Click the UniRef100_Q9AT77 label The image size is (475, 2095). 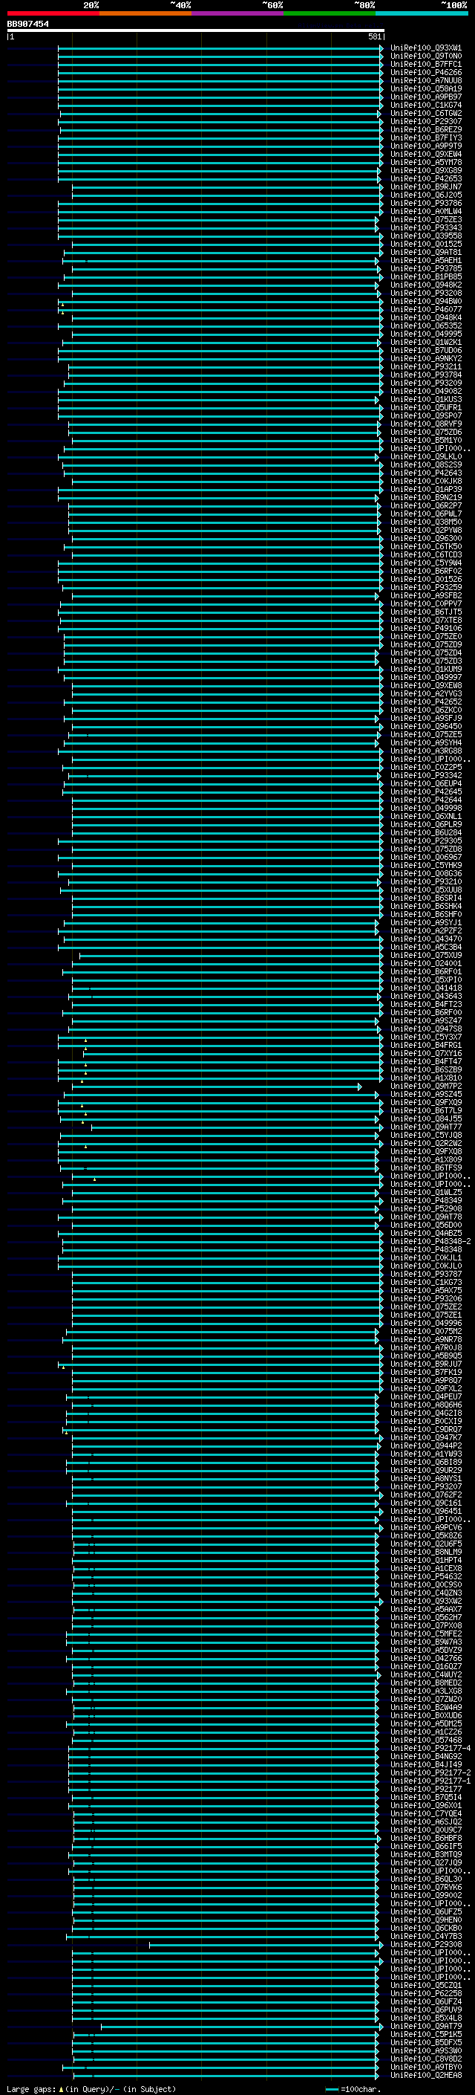(x=426, y=1127)
